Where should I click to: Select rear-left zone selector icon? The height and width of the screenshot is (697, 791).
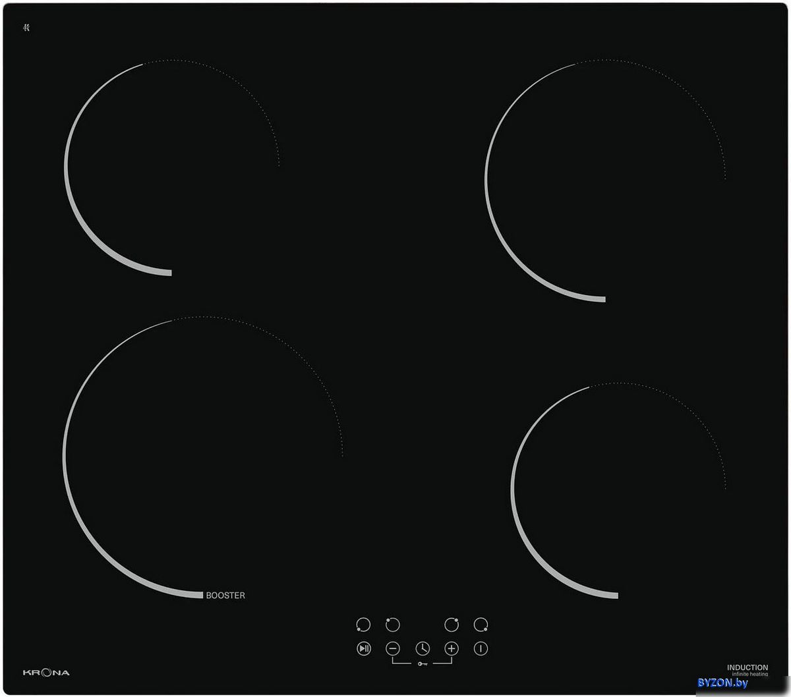[393, 625]
